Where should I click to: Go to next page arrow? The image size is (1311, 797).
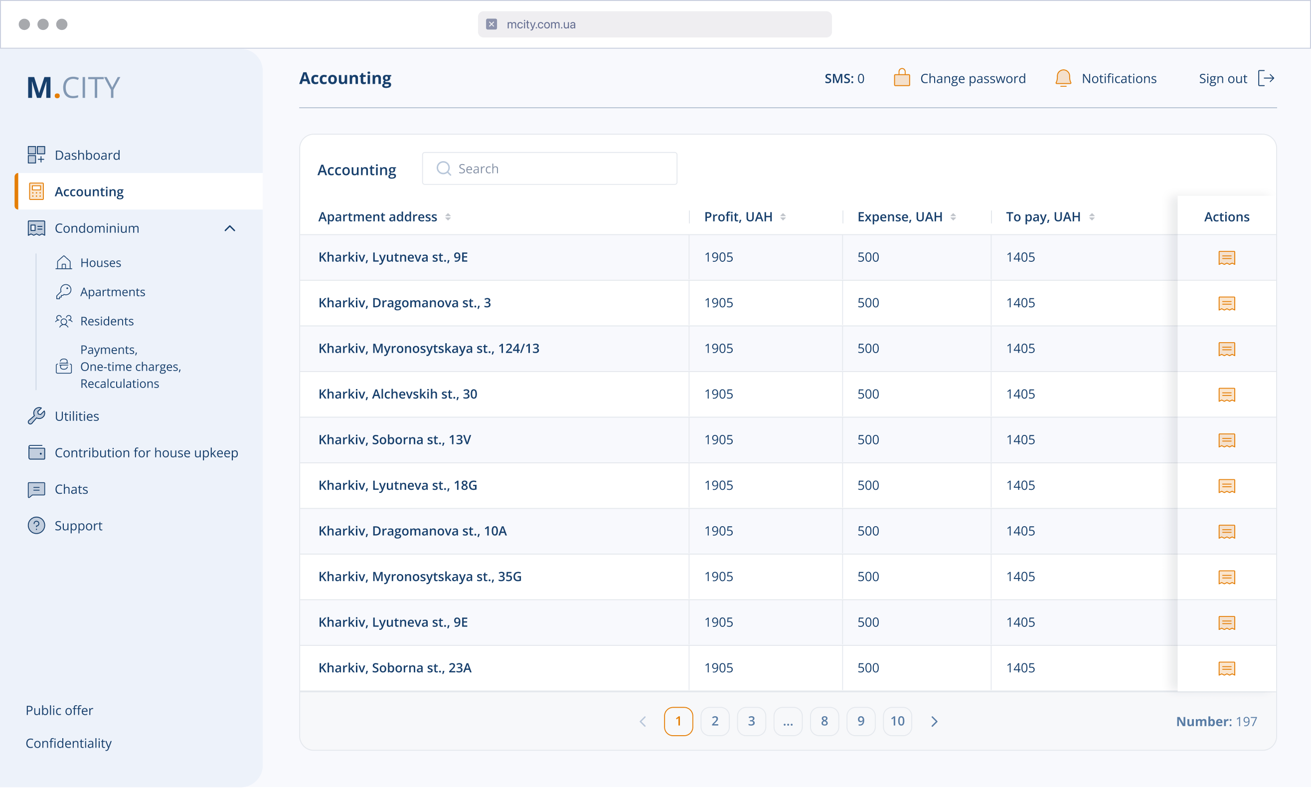point(934,721)
